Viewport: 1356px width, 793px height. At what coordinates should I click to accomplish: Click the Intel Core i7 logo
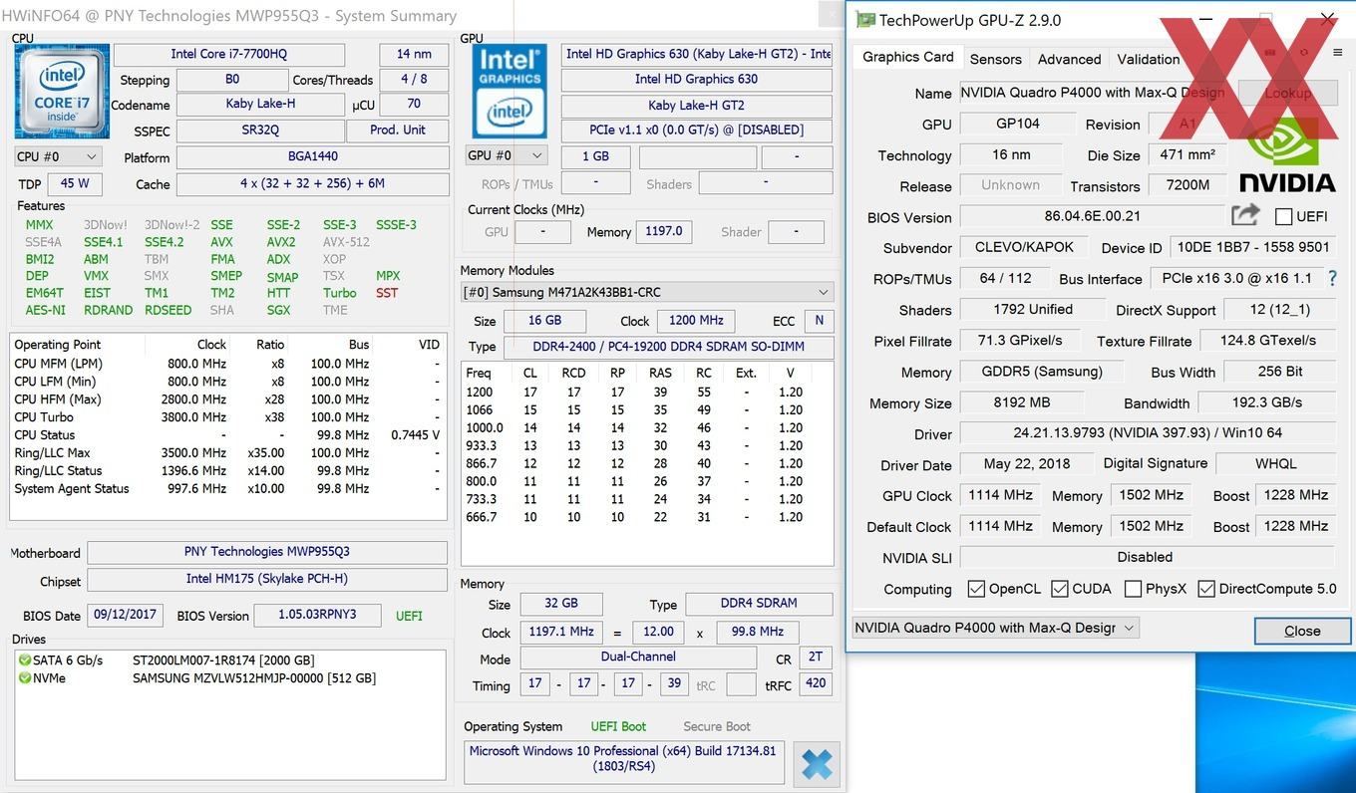[62, 91]
